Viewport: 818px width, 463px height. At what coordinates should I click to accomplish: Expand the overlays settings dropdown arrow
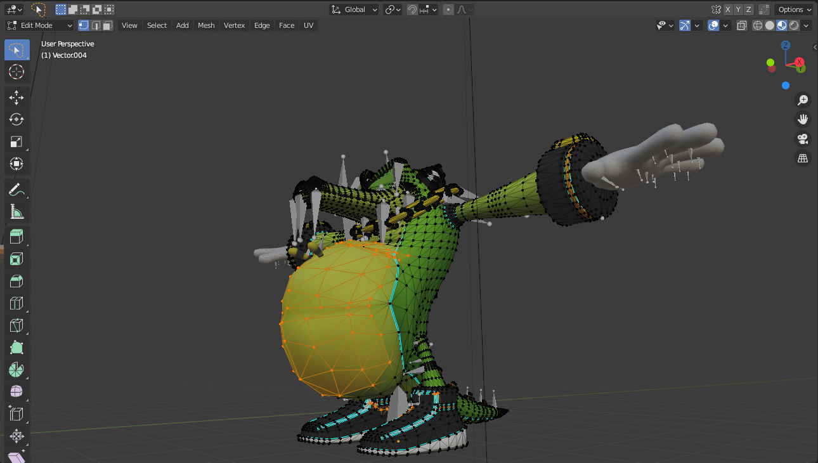725,25
